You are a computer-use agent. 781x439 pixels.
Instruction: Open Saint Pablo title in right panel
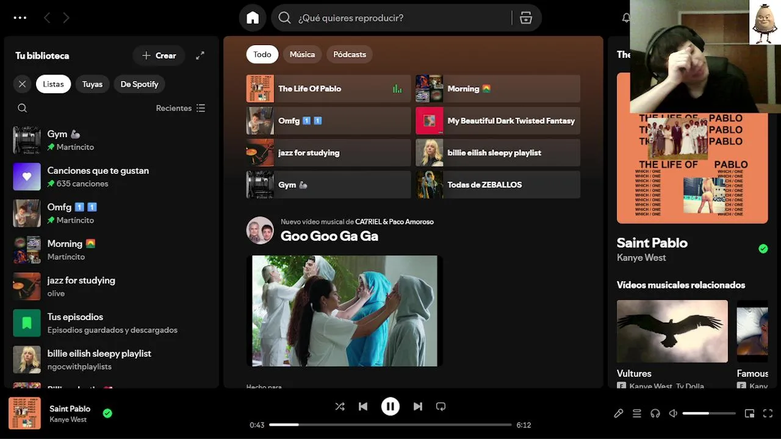652,243
